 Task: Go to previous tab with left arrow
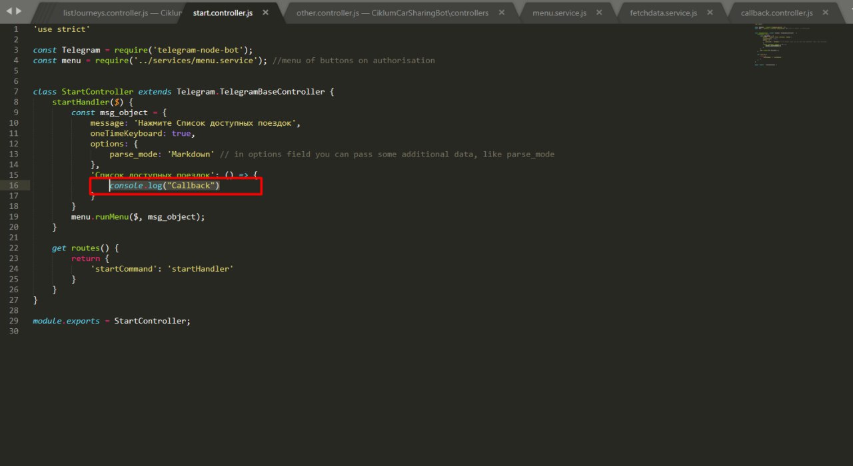click(x=8, y=11)
